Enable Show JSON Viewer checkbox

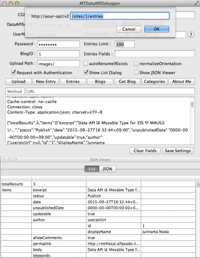point(136,73)
